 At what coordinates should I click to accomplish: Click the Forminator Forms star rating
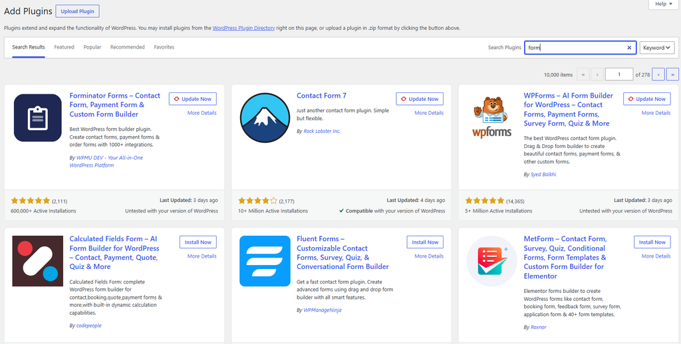[31, 201]
